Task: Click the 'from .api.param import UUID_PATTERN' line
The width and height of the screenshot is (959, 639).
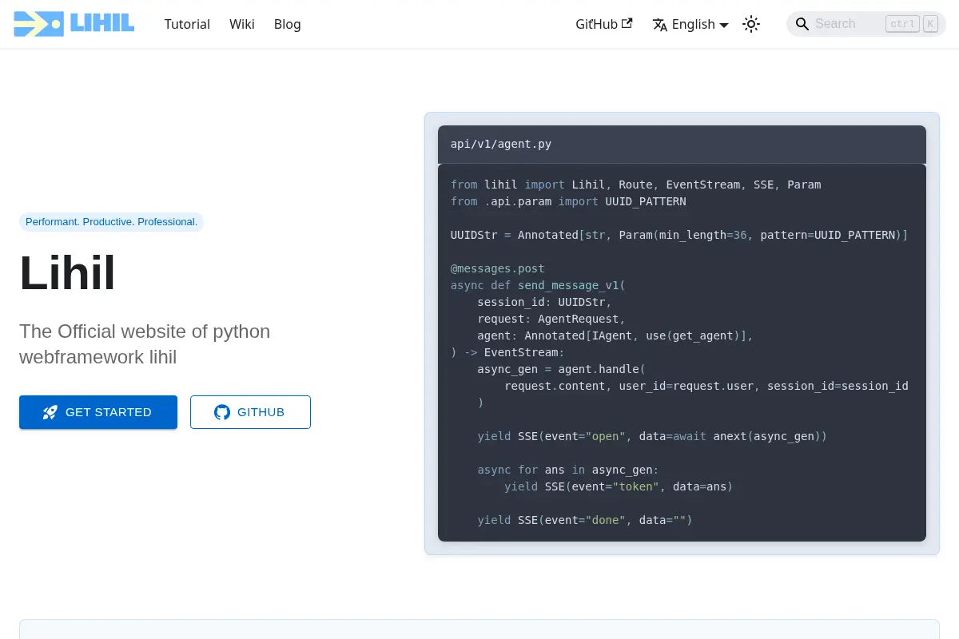Action: click(568, 201)
